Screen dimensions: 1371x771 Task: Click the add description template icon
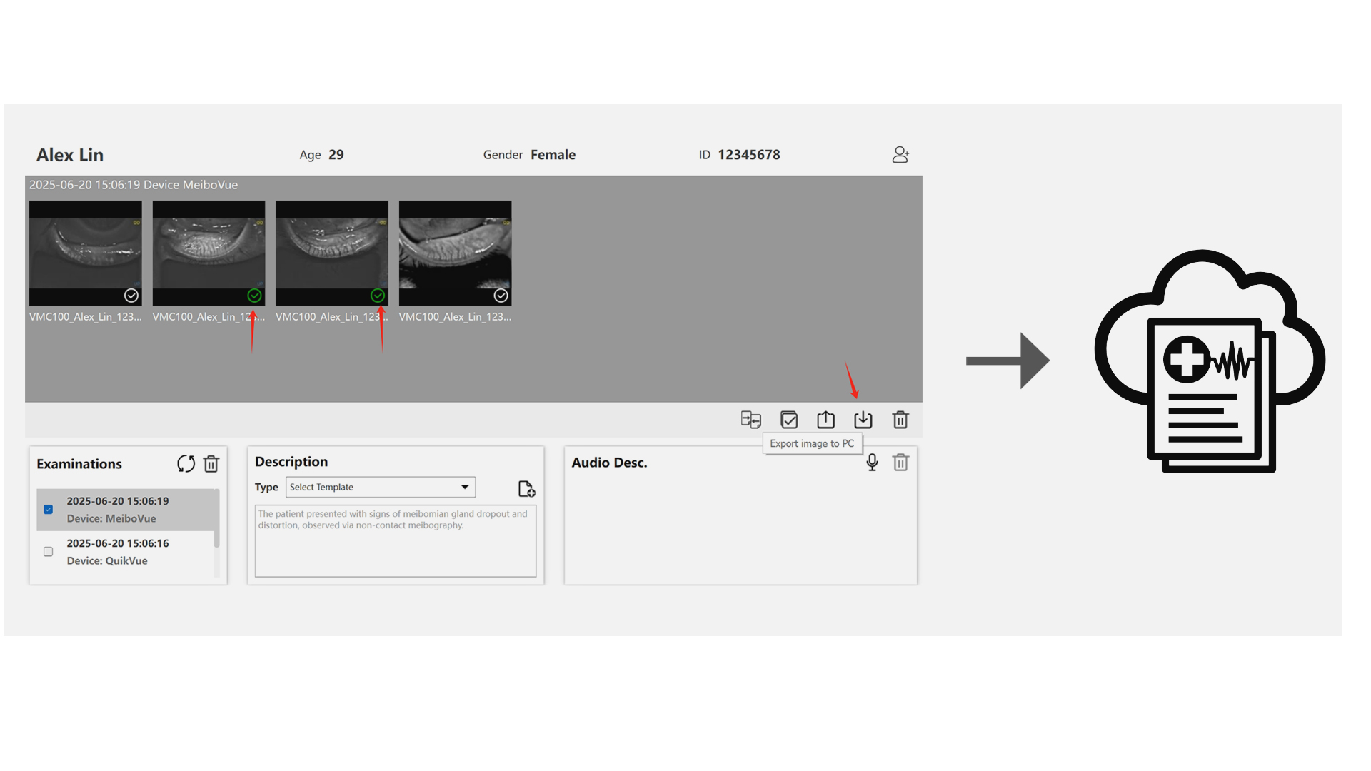[x=526, y=489]
